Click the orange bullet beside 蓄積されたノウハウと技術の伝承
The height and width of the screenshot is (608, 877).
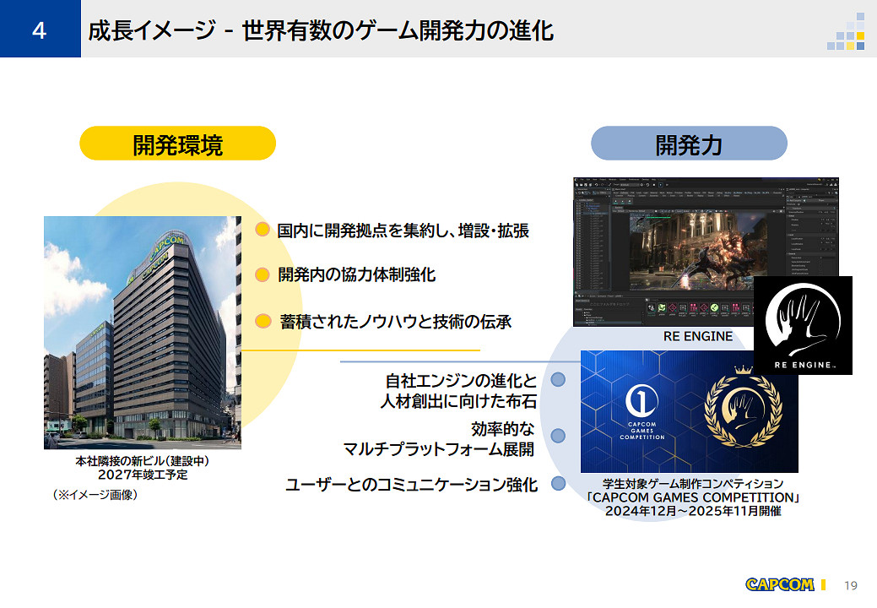(263, 322)
